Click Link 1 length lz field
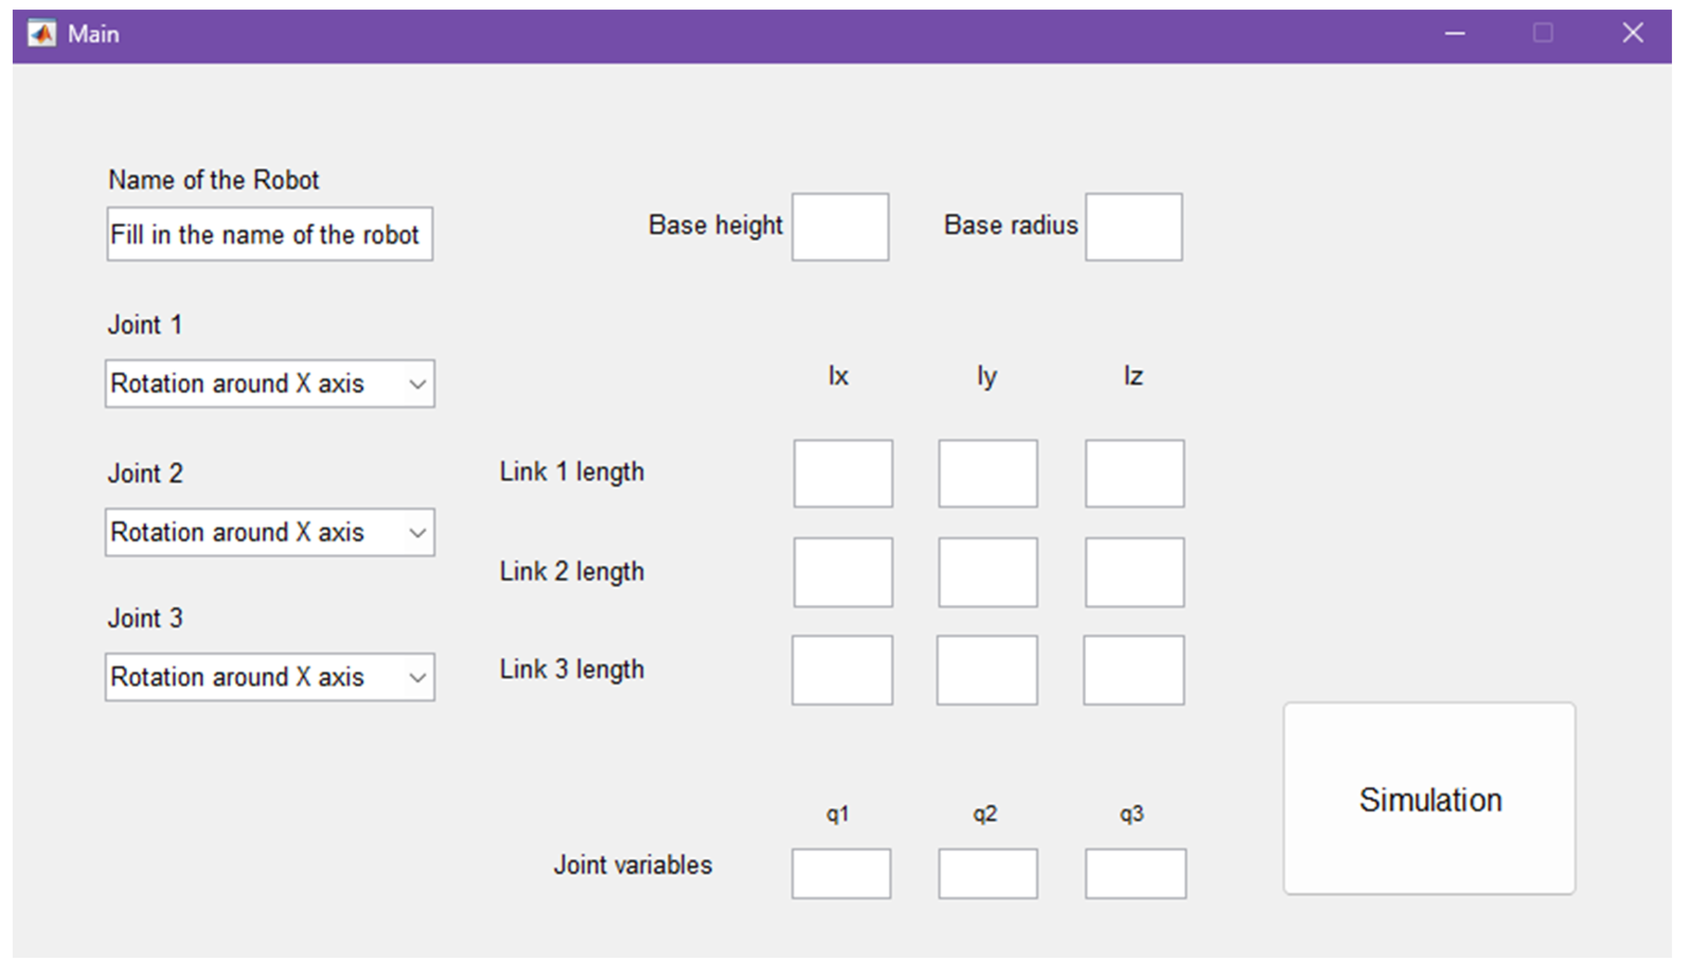The height and width of the screenshot is (970, 1683). (x=1134, y=474)
